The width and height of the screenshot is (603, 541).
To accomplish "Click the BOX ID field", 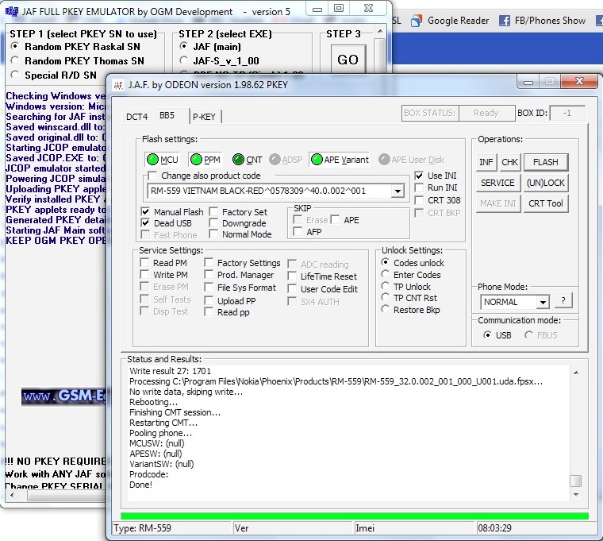I will tap(567, 114).
